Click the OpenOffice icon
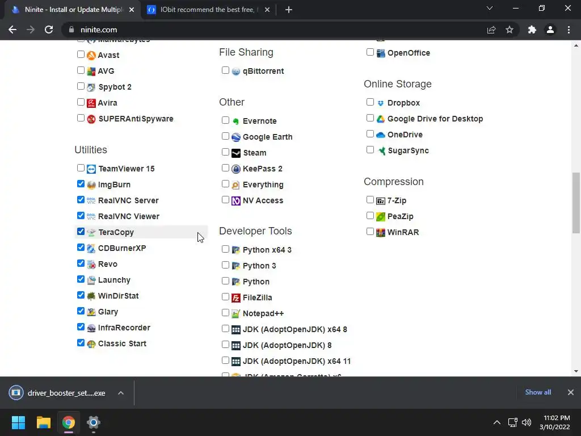The width and height of the screenshot is (581, 436). pos(381,53)
